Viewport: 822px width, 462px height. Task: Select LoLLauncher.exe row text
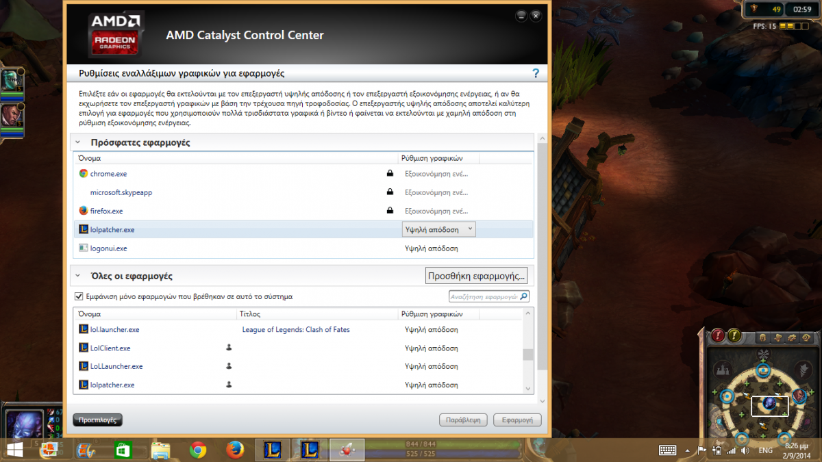tap(116, 366)
